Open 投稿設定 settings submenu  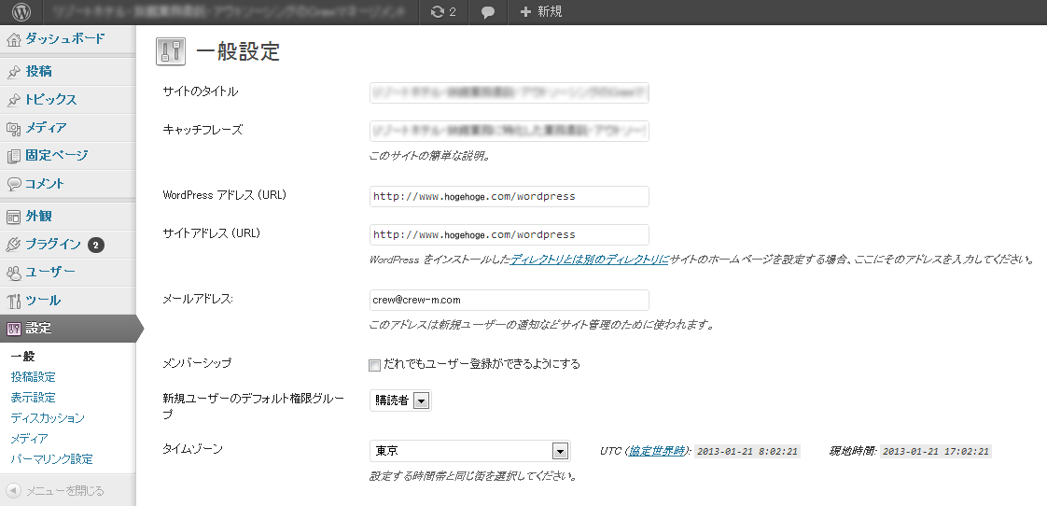pos(34,377)
